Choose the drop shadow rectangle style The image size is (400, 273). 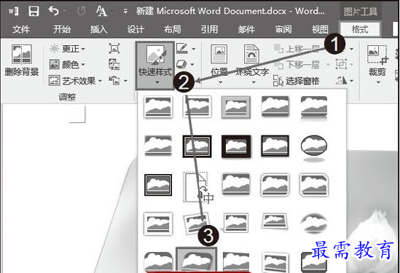[x=275, y=106]
